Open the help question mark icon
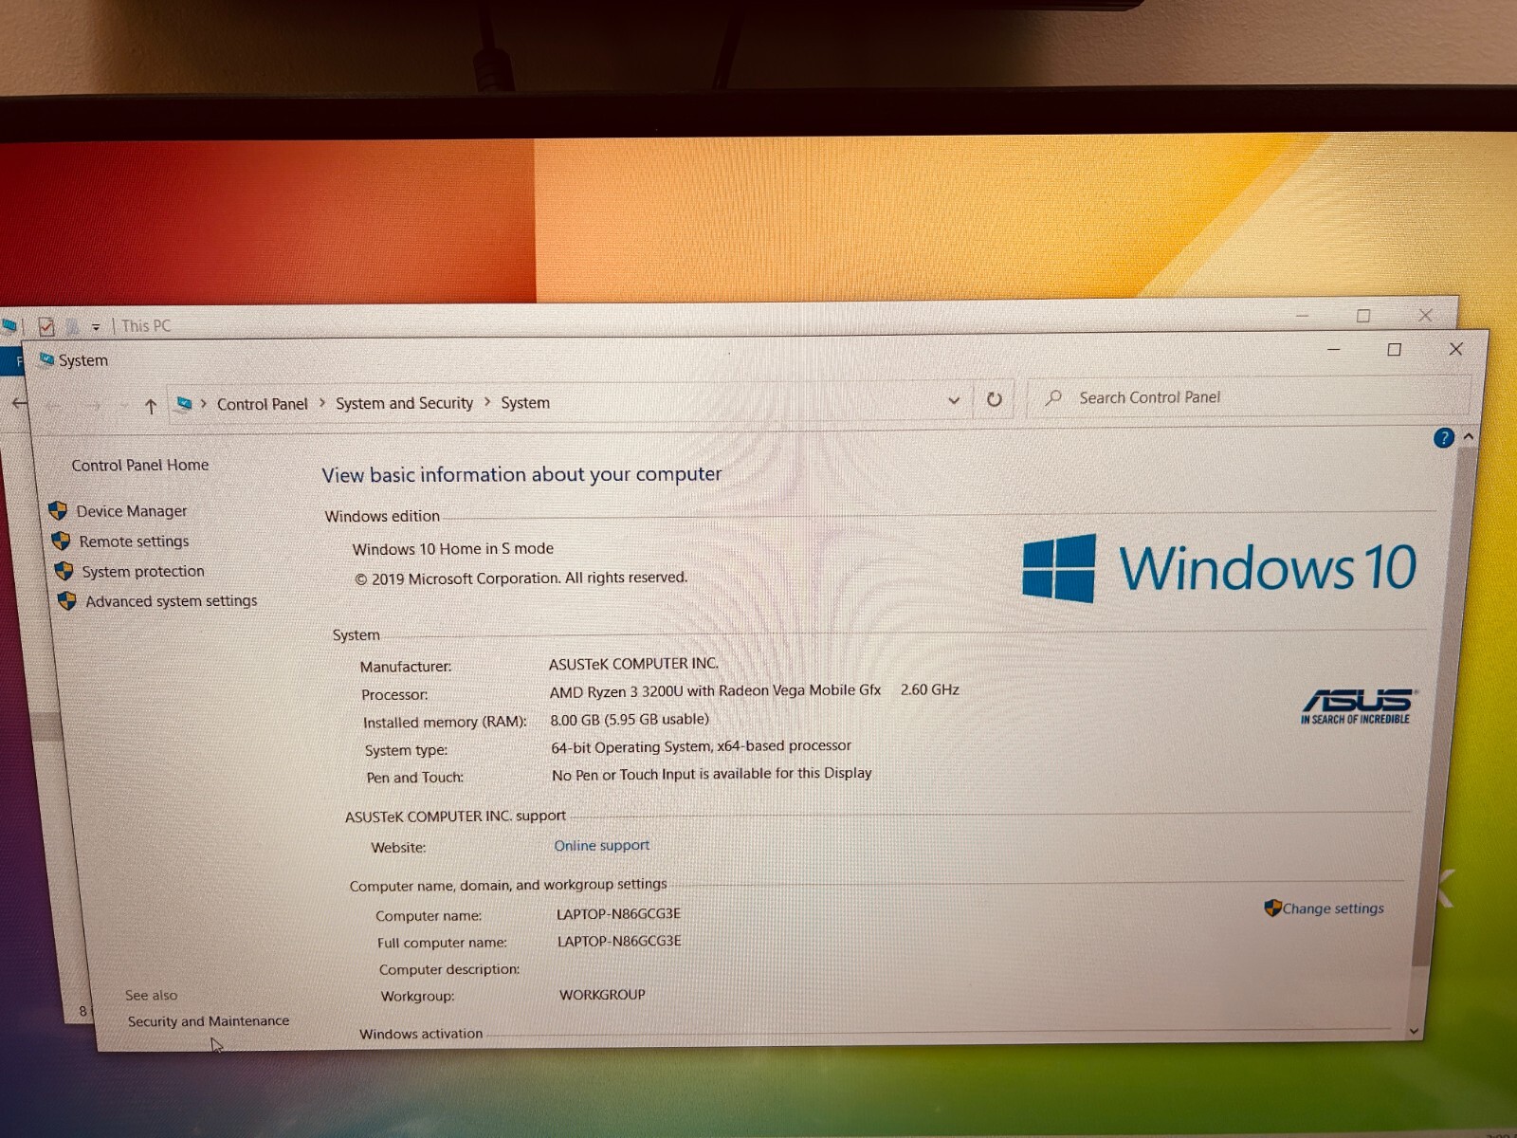Image resolution: width=1517 pixels, height=1138 pixels. click(x=1444, y=437)
